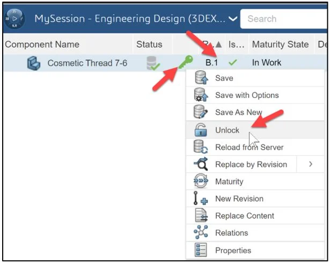Open Relations from context menu
The width and height of the screenshot is (330, 263).
point(255,233)
